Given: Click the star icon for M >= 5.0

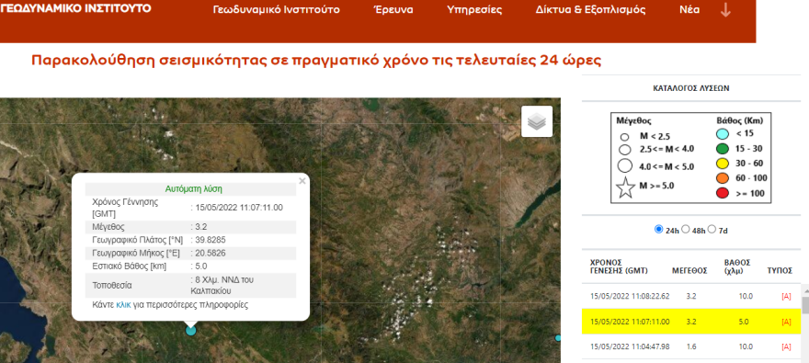Looking at the screenshot, I should [x=625, y=187].
